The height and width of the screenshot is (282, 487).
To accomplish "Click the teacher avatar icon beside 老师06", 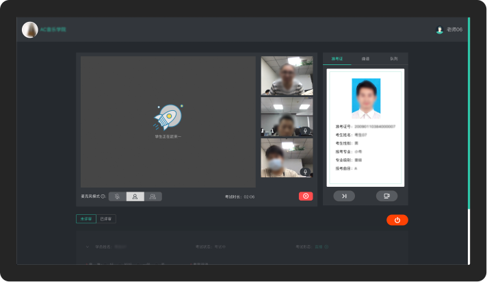I will coord(440,30).
